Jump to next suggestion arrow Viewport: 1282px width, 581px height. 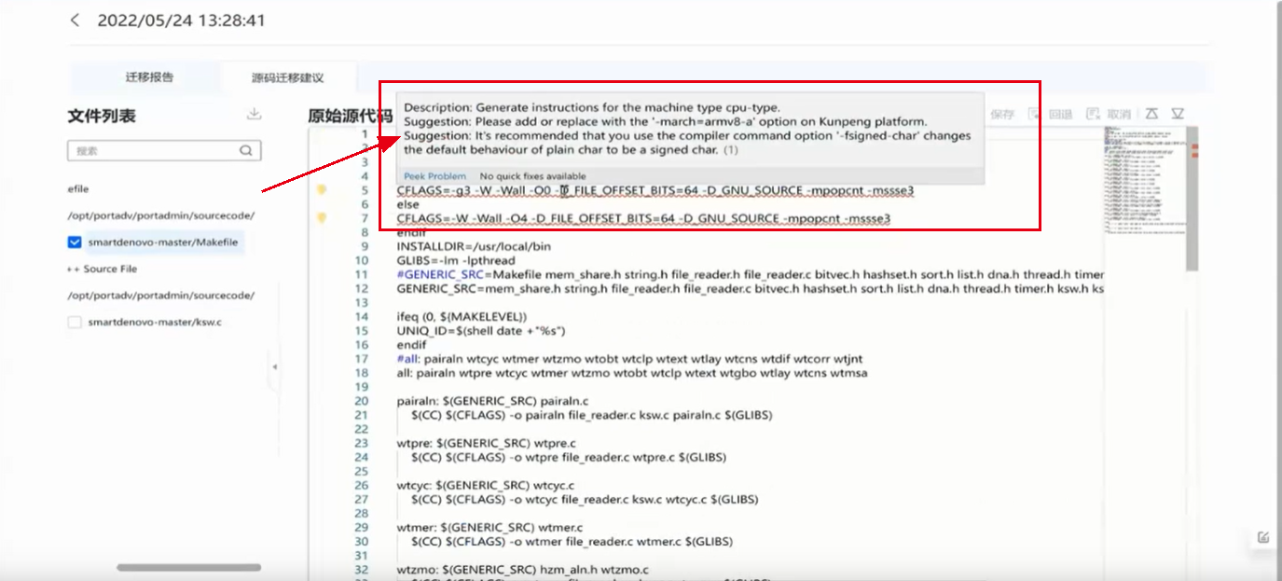pyautogui.click(x=1178, y=114)
